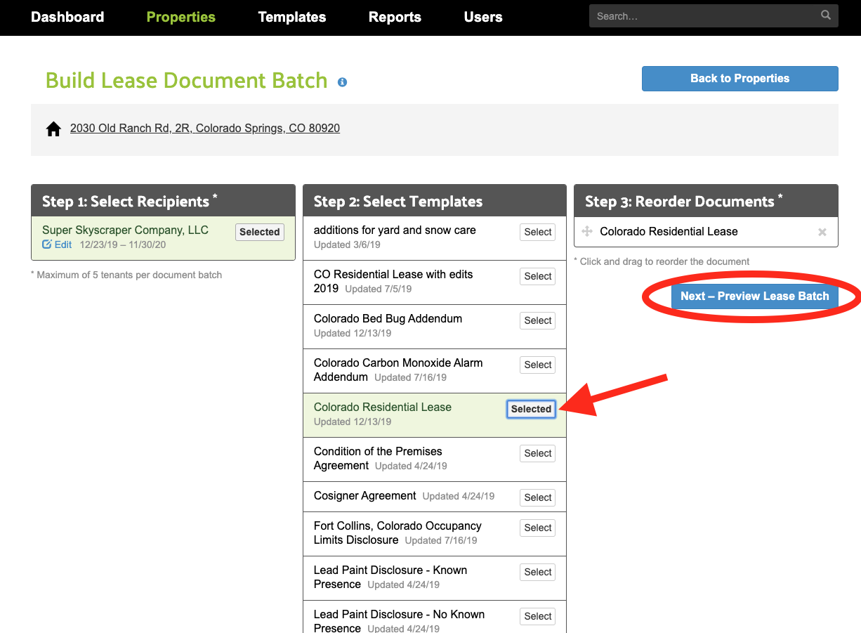The height and width of the screenshot is (633, 861).
Task: Toggle Selected button for Colorado Residential Lease
Action: coord(531,409)
